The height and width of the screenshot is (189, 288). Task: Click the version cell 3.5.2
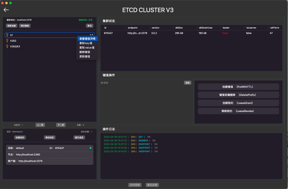point(154,33)
